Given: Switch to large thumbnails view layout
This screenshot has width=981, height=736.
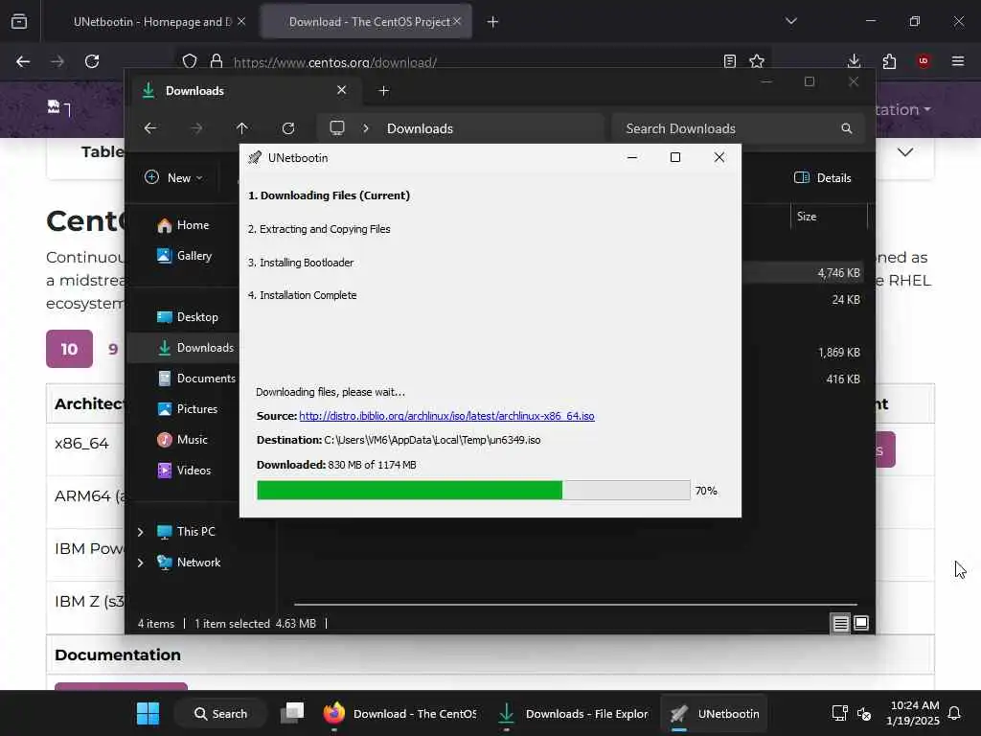Looking at the screenshot, I should point(861,623).
